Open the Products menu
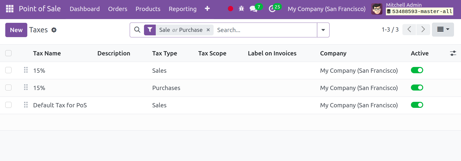Viewport: 461px width, 161px height. coord(148,9)
